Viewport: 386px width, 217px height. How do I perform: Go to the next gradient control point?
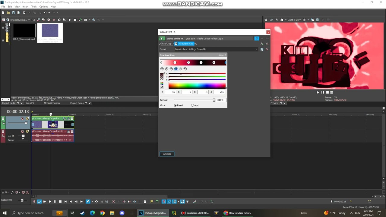[x=176, y=69]
